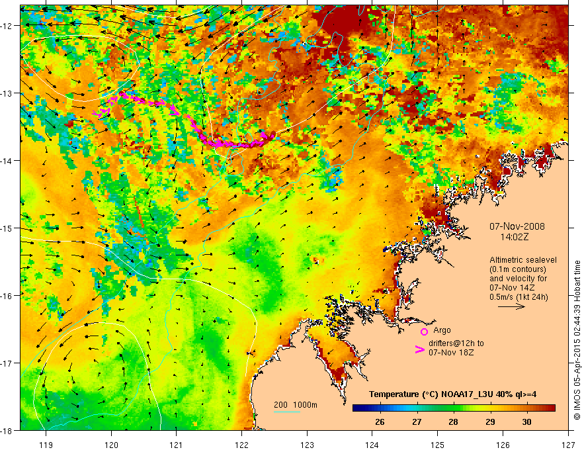Click the longitude axis label 125

pos(438,445)
